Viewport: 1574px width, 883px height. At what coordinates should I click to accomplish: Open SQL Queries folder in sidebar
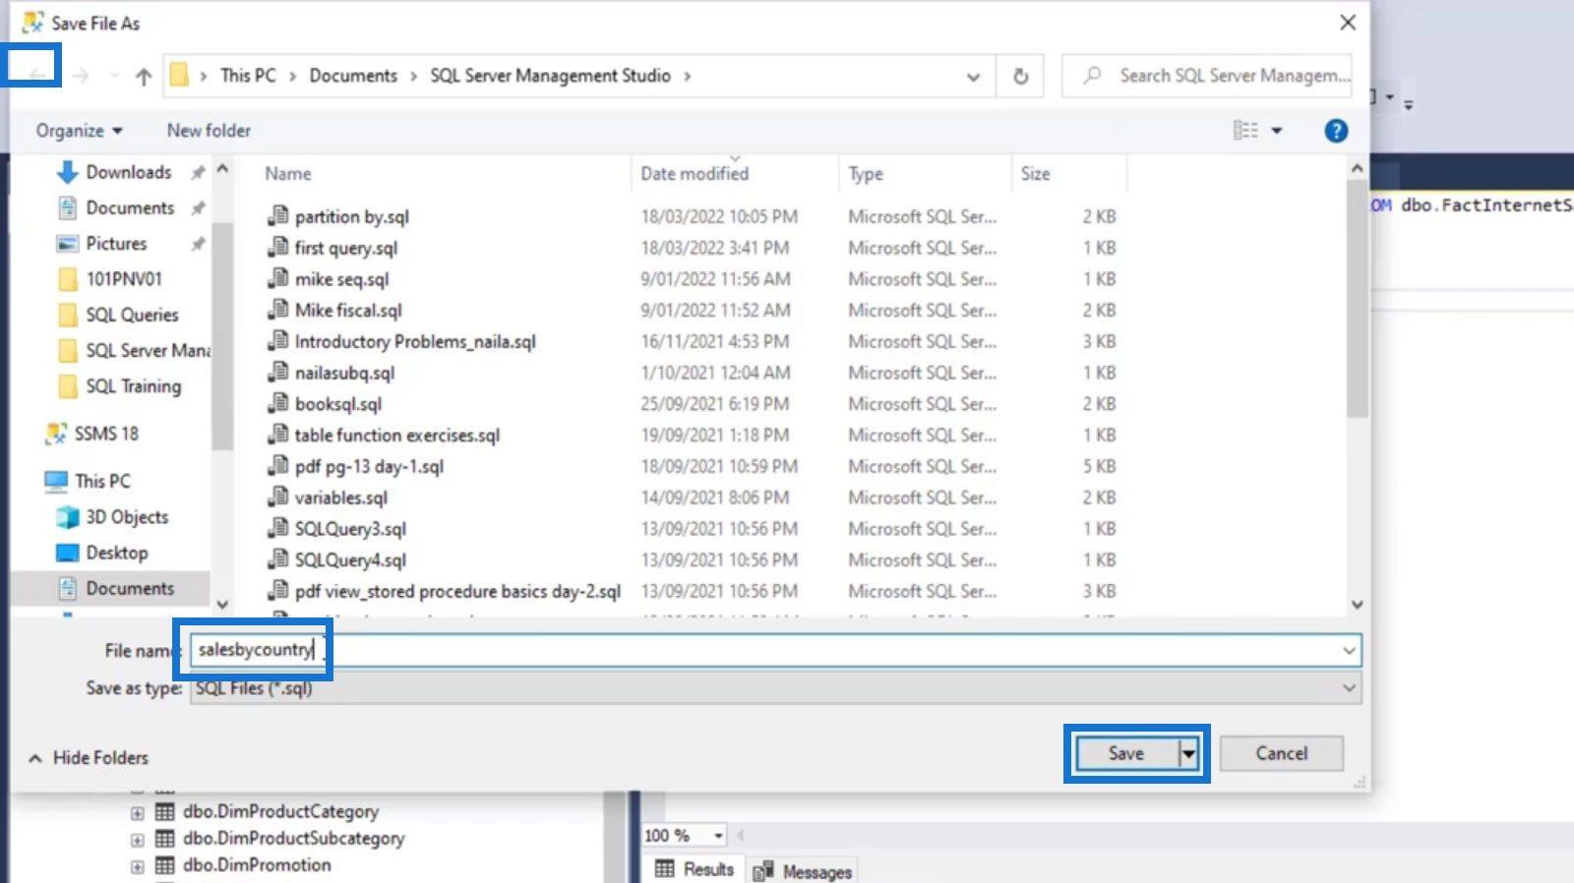coord(132,315)
